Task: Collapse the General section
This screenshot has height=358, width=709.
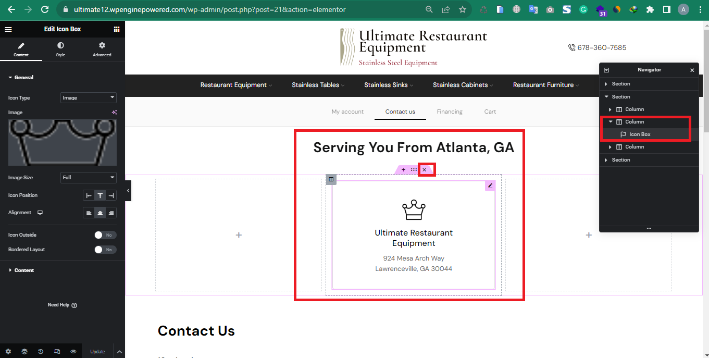Action: coord(21,77)
